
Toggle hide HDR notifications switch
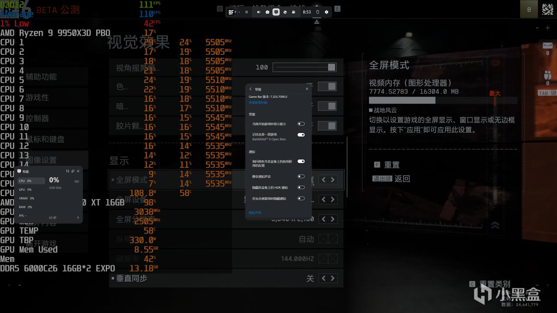301,187
